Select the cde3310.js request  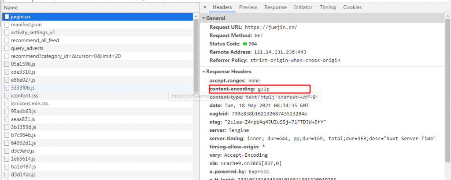click(x=98, y=72)
